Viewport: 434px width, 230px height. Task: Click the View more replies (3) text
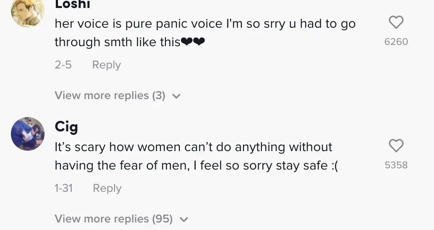pyautogui.click(x=110, y=96)
